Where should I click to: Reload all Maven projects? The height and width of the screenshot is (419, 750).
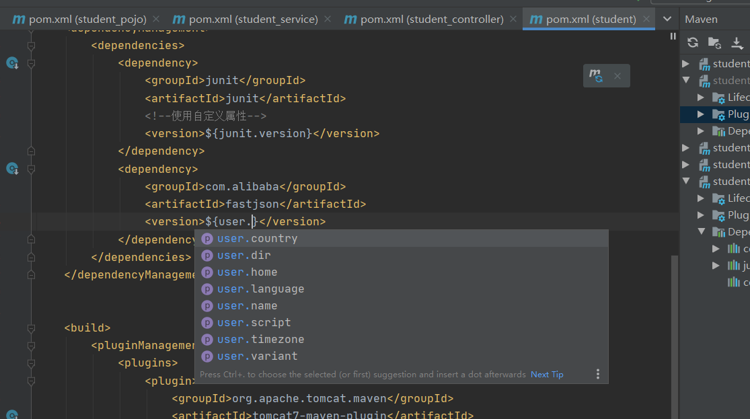693,42
